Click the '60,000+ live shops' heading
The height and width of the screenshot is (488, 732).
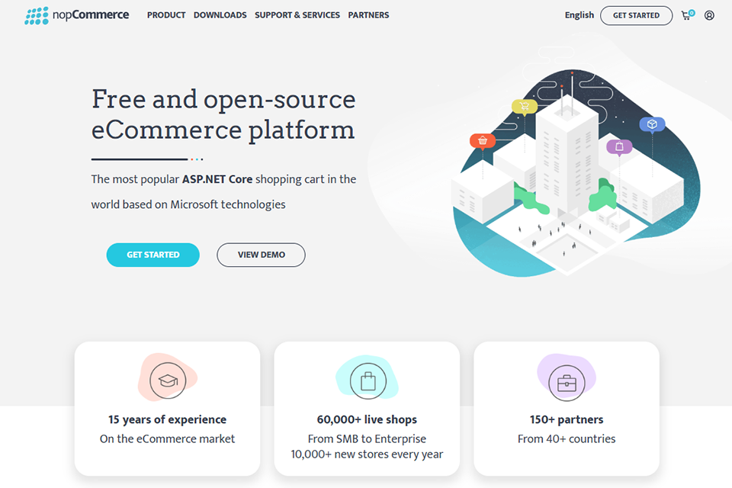click(367, 419)
